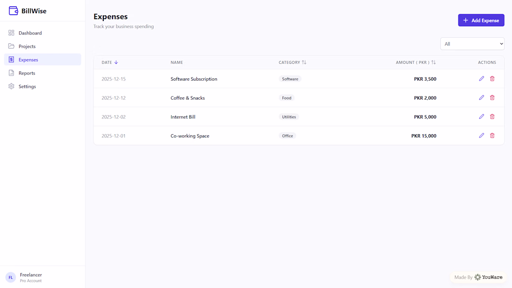The image size is (512, 288).
Task: Edit the Internet Bill expense
Action: [482, 117]
